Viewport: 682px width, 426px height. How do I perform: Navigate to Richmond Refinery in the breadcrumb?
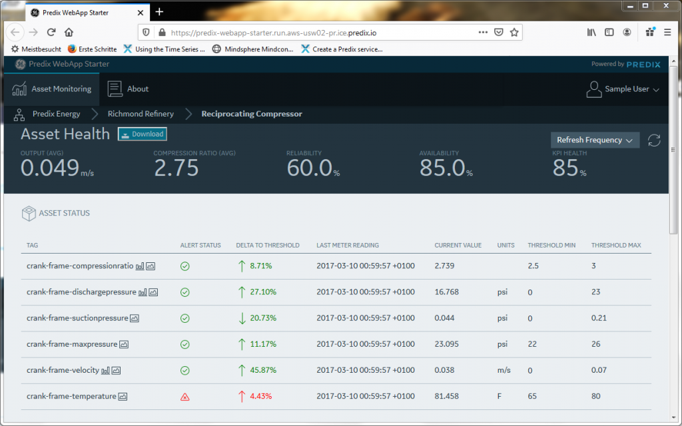[x=141, y=114]
